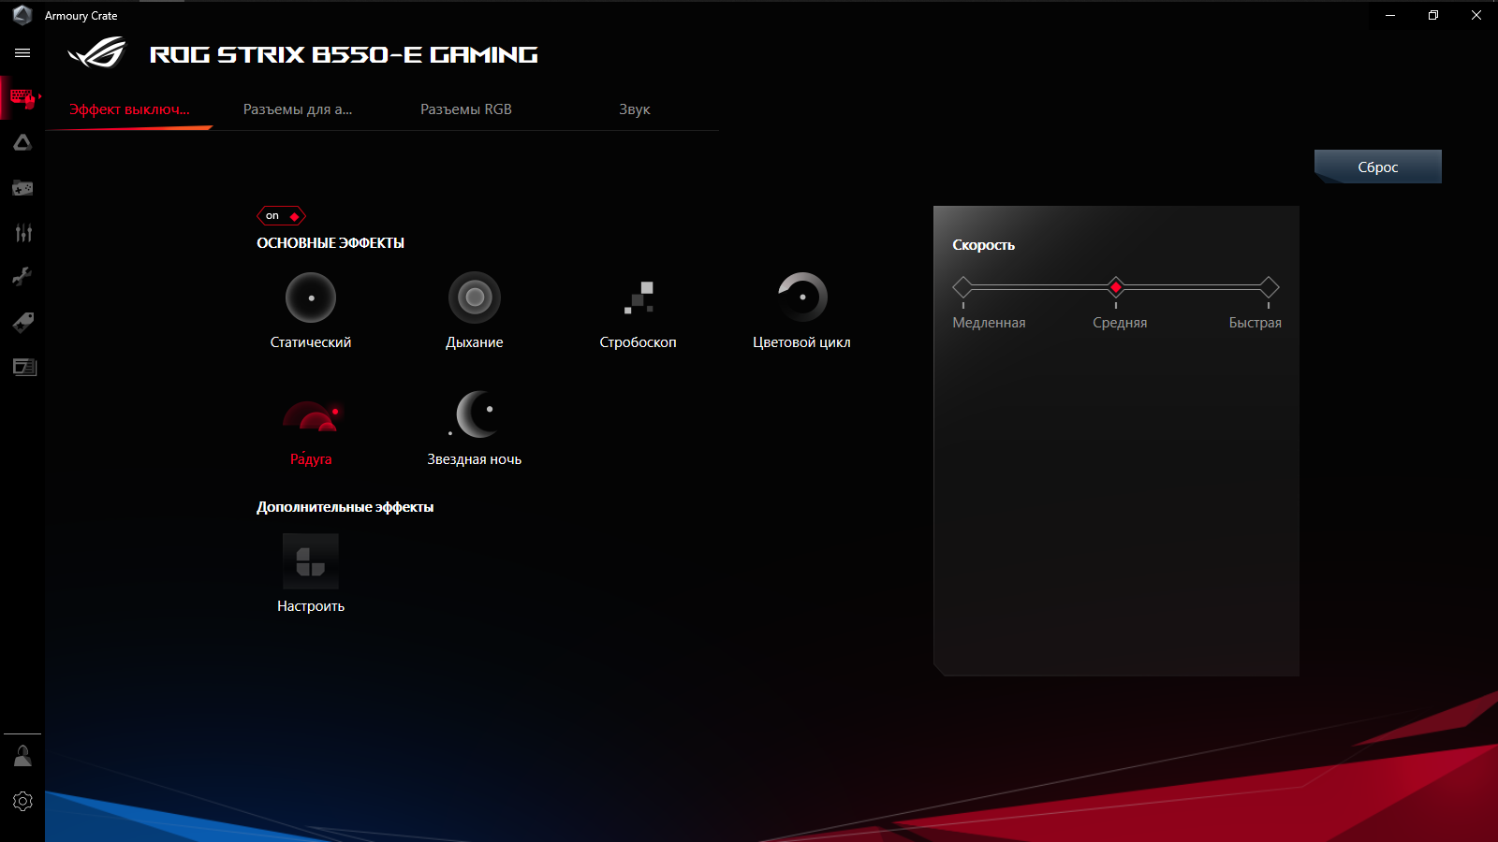Open the game library gamepad icon

(x=22, y=188)
